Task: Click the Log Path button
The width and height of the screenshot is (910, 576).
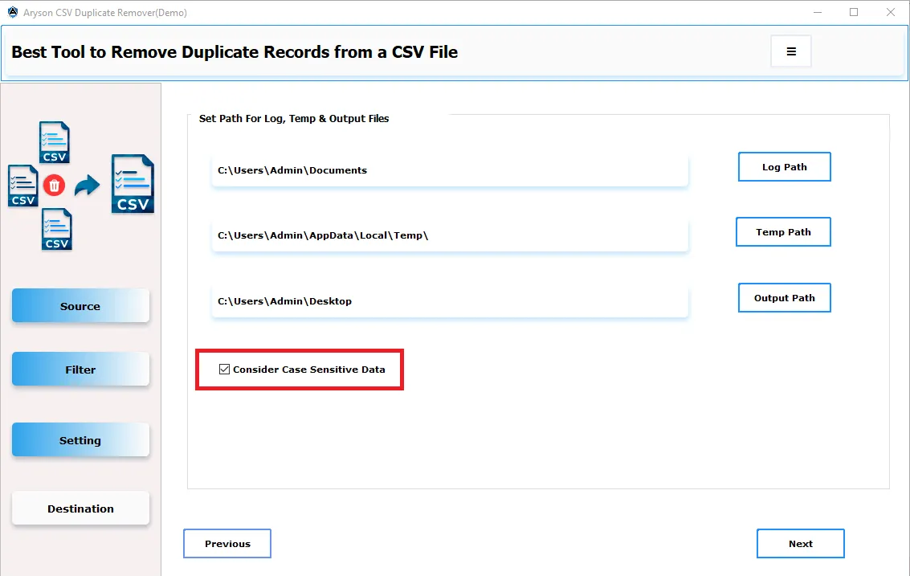Action: (785, 167)
